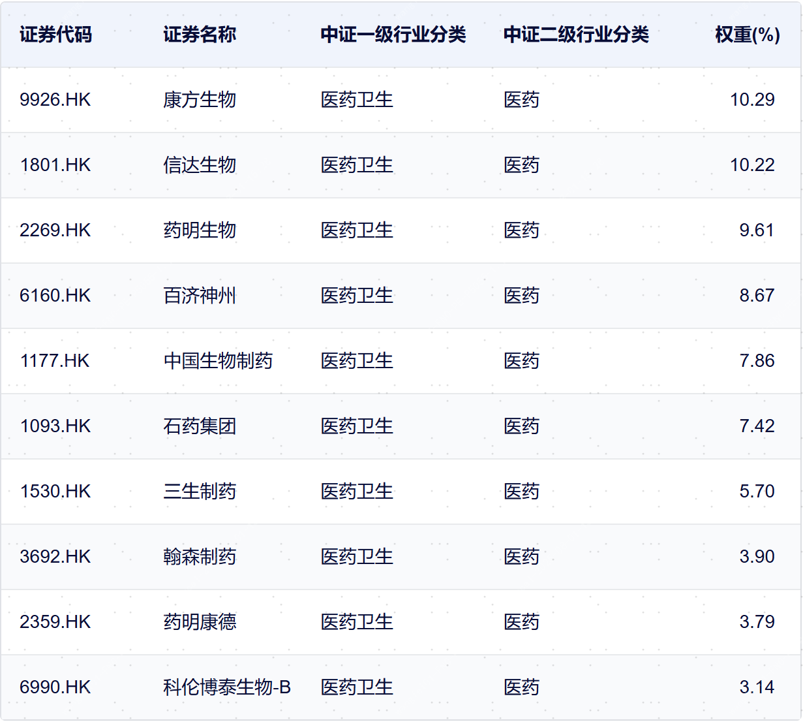Click 医药卫生 in the 科伦博泰生物-B row

pos(357,687)
